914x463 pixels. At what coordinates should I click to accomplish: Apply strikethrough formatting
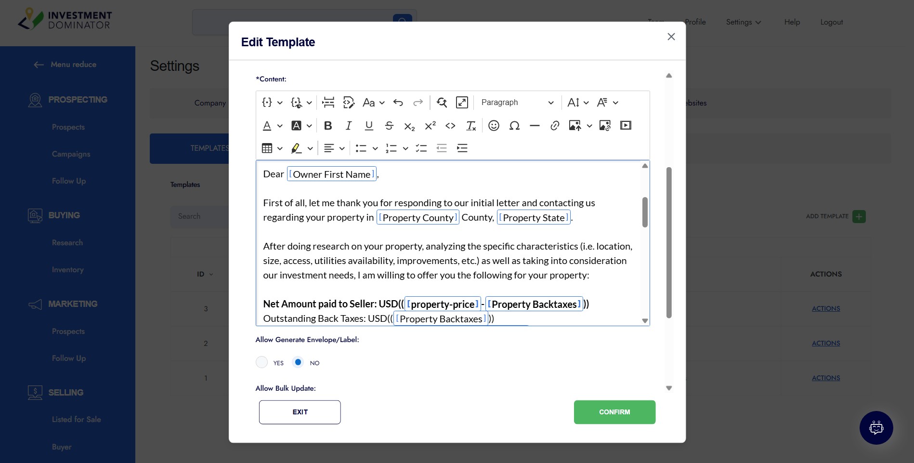pyautogui.click(x=389, y=126)
